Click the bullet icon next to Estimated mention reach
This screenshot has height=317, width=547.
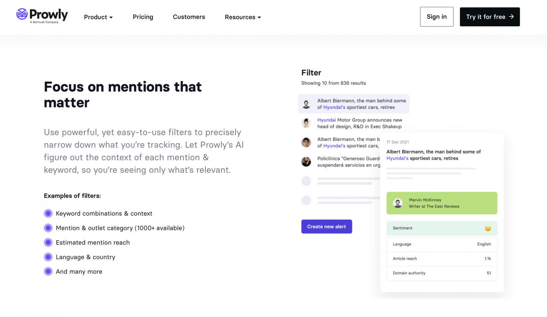click(x=48, y=242)
